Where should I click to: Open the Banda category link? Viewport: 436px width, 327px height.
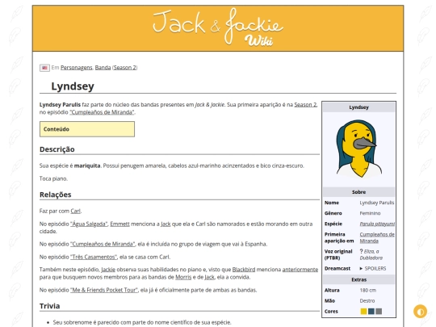coord(103,68)
